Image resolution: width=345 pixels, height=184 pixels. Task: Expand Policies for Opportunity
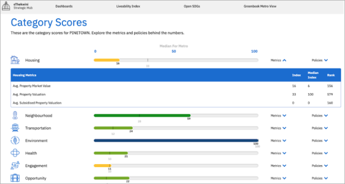pyautogui.click(x=320, y=178)
